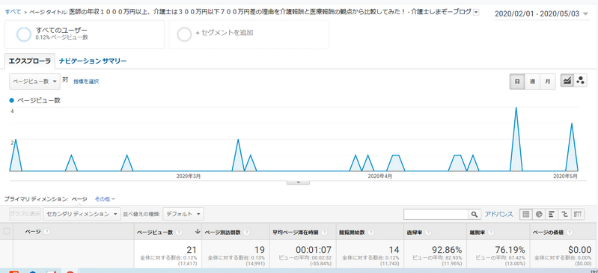The width and height of the screenshot is (598, 273).
Task: Sort by the 離脱率 column header
Action: click(x=478, y=232)
